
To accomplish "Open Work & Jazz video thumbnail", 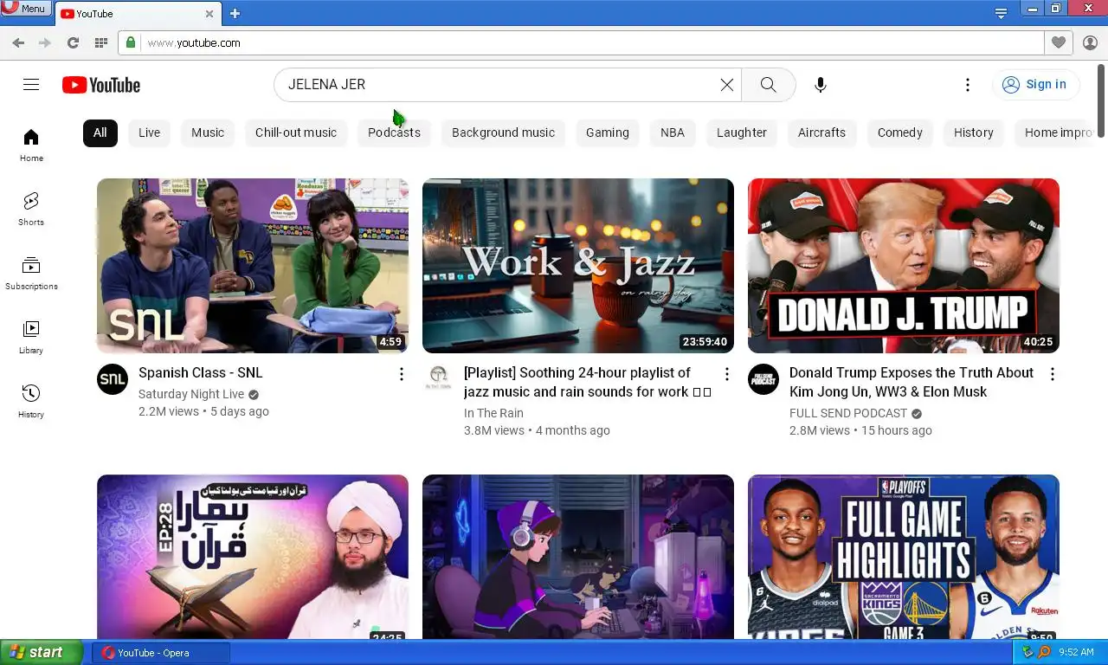I will (578, 266).
